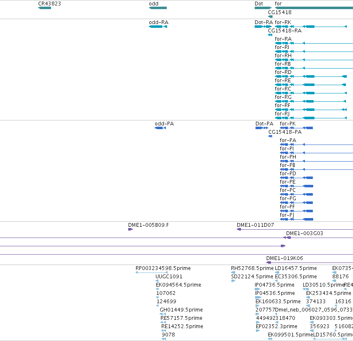Click the 124699 feature label
The width and height of the screenshot is (353, 341).
166,302
